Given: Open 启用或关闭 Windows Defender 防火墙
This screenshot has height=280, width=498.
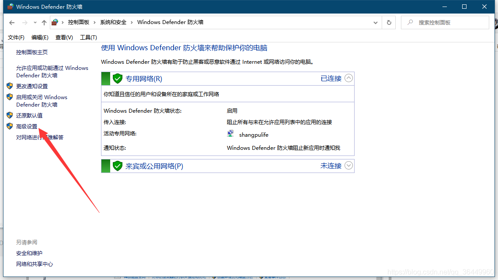Looking at the screenshot, I should (x=42, y=101).
